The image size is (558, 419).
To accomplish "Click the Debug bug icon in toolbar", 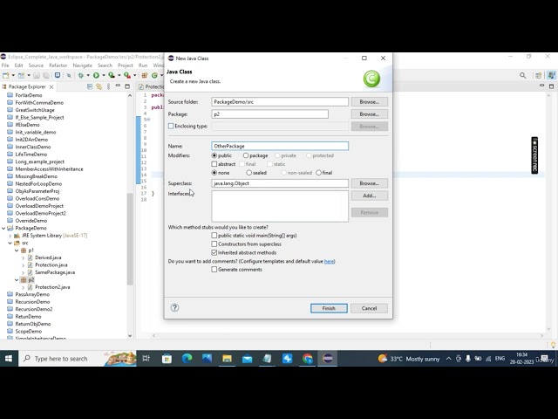I will coord(81,75).
